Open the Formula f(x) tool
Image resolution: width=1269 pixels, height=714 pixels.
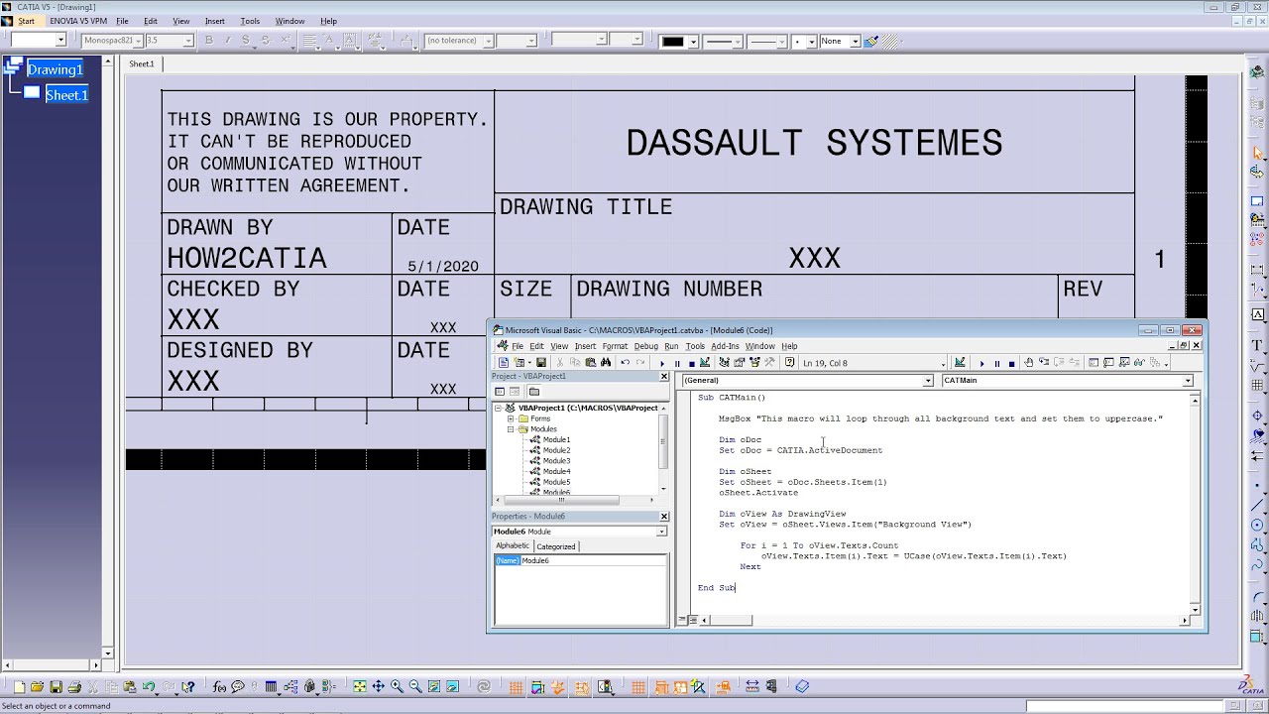pyautogui.click(x=218, y=686)
